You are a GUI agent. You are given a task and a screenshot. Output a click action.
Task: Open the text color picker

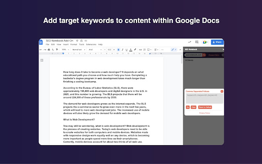point(131,50)
